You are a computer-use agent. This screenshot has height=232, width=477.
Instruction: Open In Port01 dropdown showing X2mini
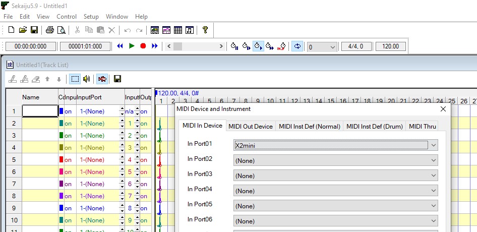(335, 145)
